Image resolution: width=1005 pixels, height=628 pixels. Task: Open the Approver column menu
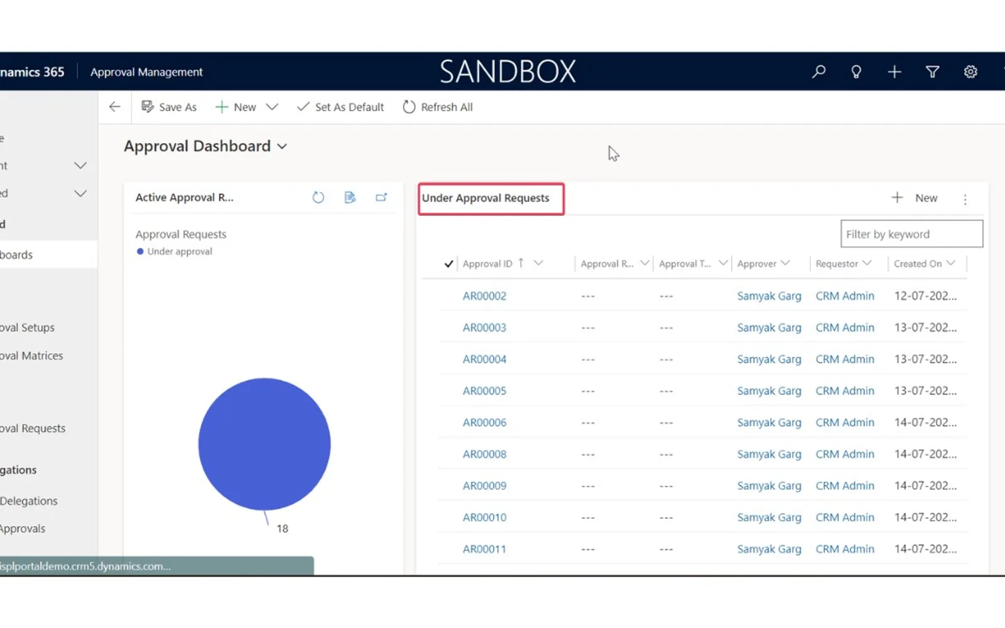click(785, 263)
